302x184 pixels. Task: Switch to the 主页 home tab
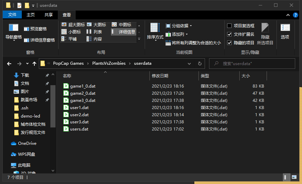coord(30,15)
